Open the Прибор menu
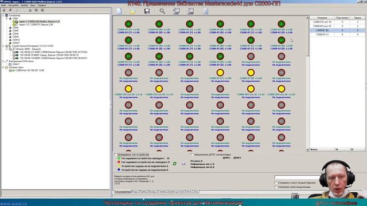The width and height of the screenshot is (367, 206). pos(24,5)
